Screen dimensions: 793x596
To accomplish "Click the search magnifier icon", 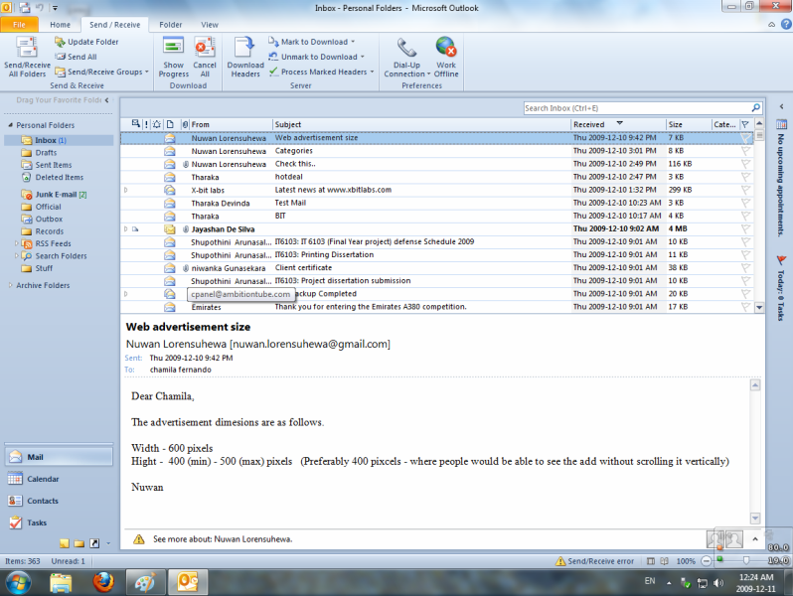I will click(x=755, y=107).
